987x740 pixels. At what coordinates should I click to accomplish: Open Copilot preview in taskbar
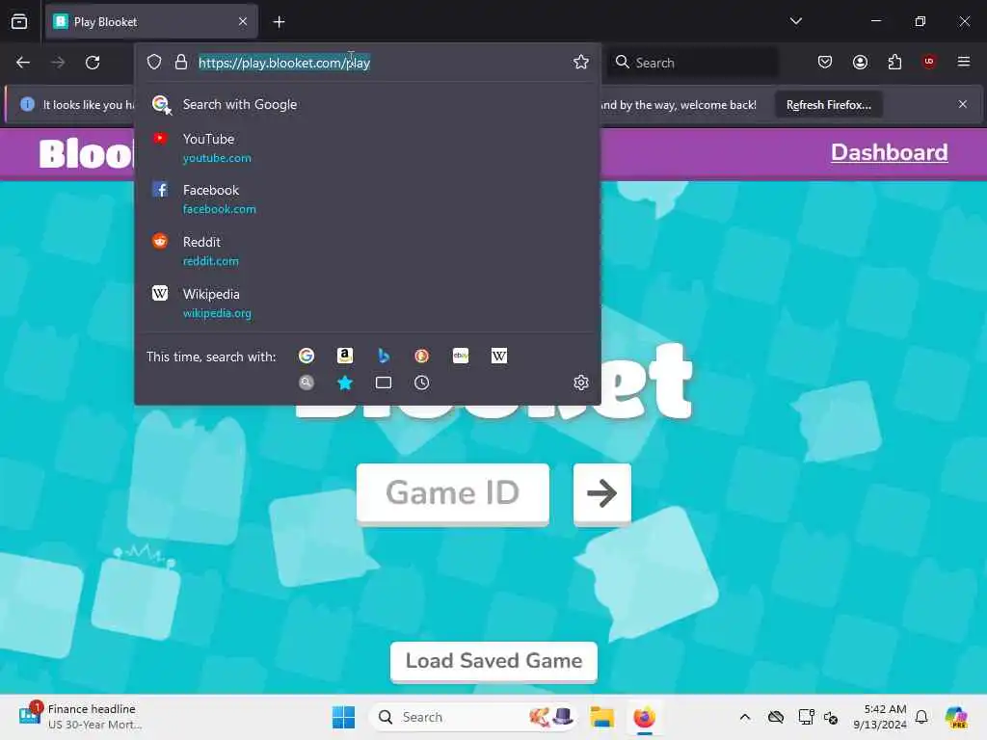click(x=957, y=717)
